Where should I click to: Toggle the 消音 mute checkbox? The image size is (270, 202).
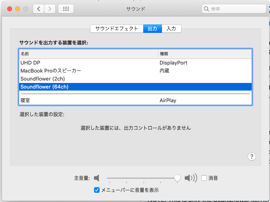[x=204, y=178]
